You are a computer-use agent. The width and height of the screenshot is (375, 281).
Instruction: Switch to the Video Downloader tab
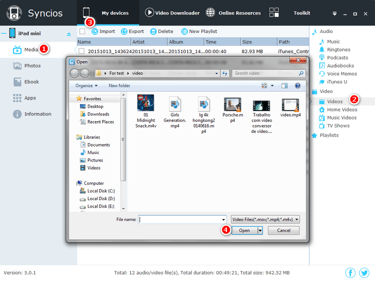point(172,13)
